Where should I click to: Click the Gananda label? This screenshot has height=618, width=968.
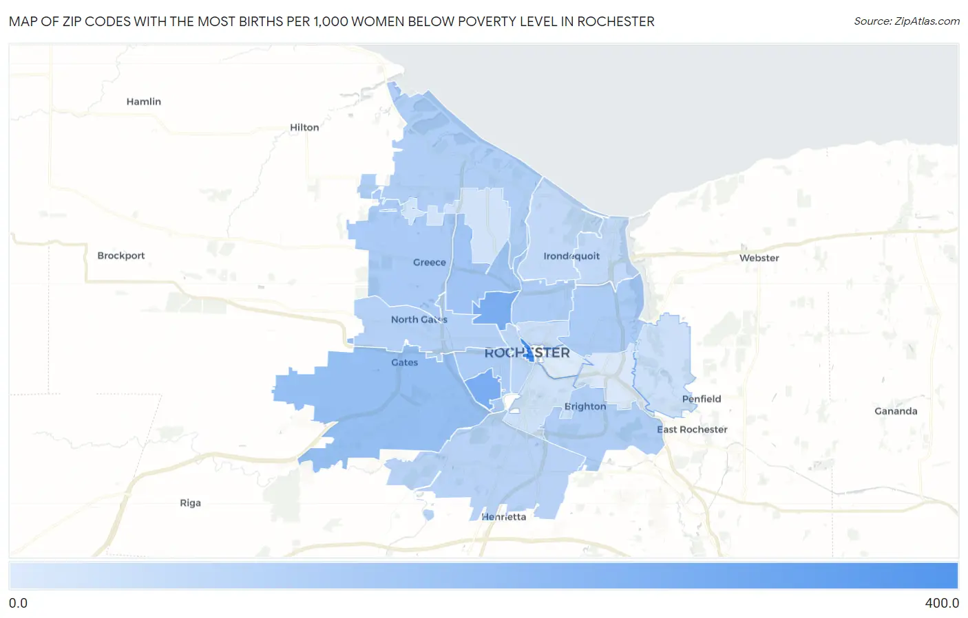pos(896,411)
